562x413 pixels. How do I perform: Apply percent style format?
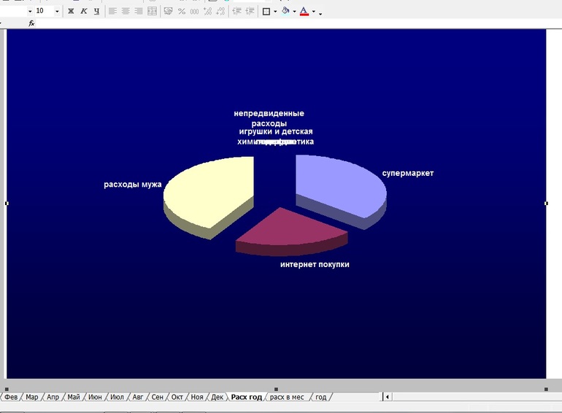pos(182,11)
